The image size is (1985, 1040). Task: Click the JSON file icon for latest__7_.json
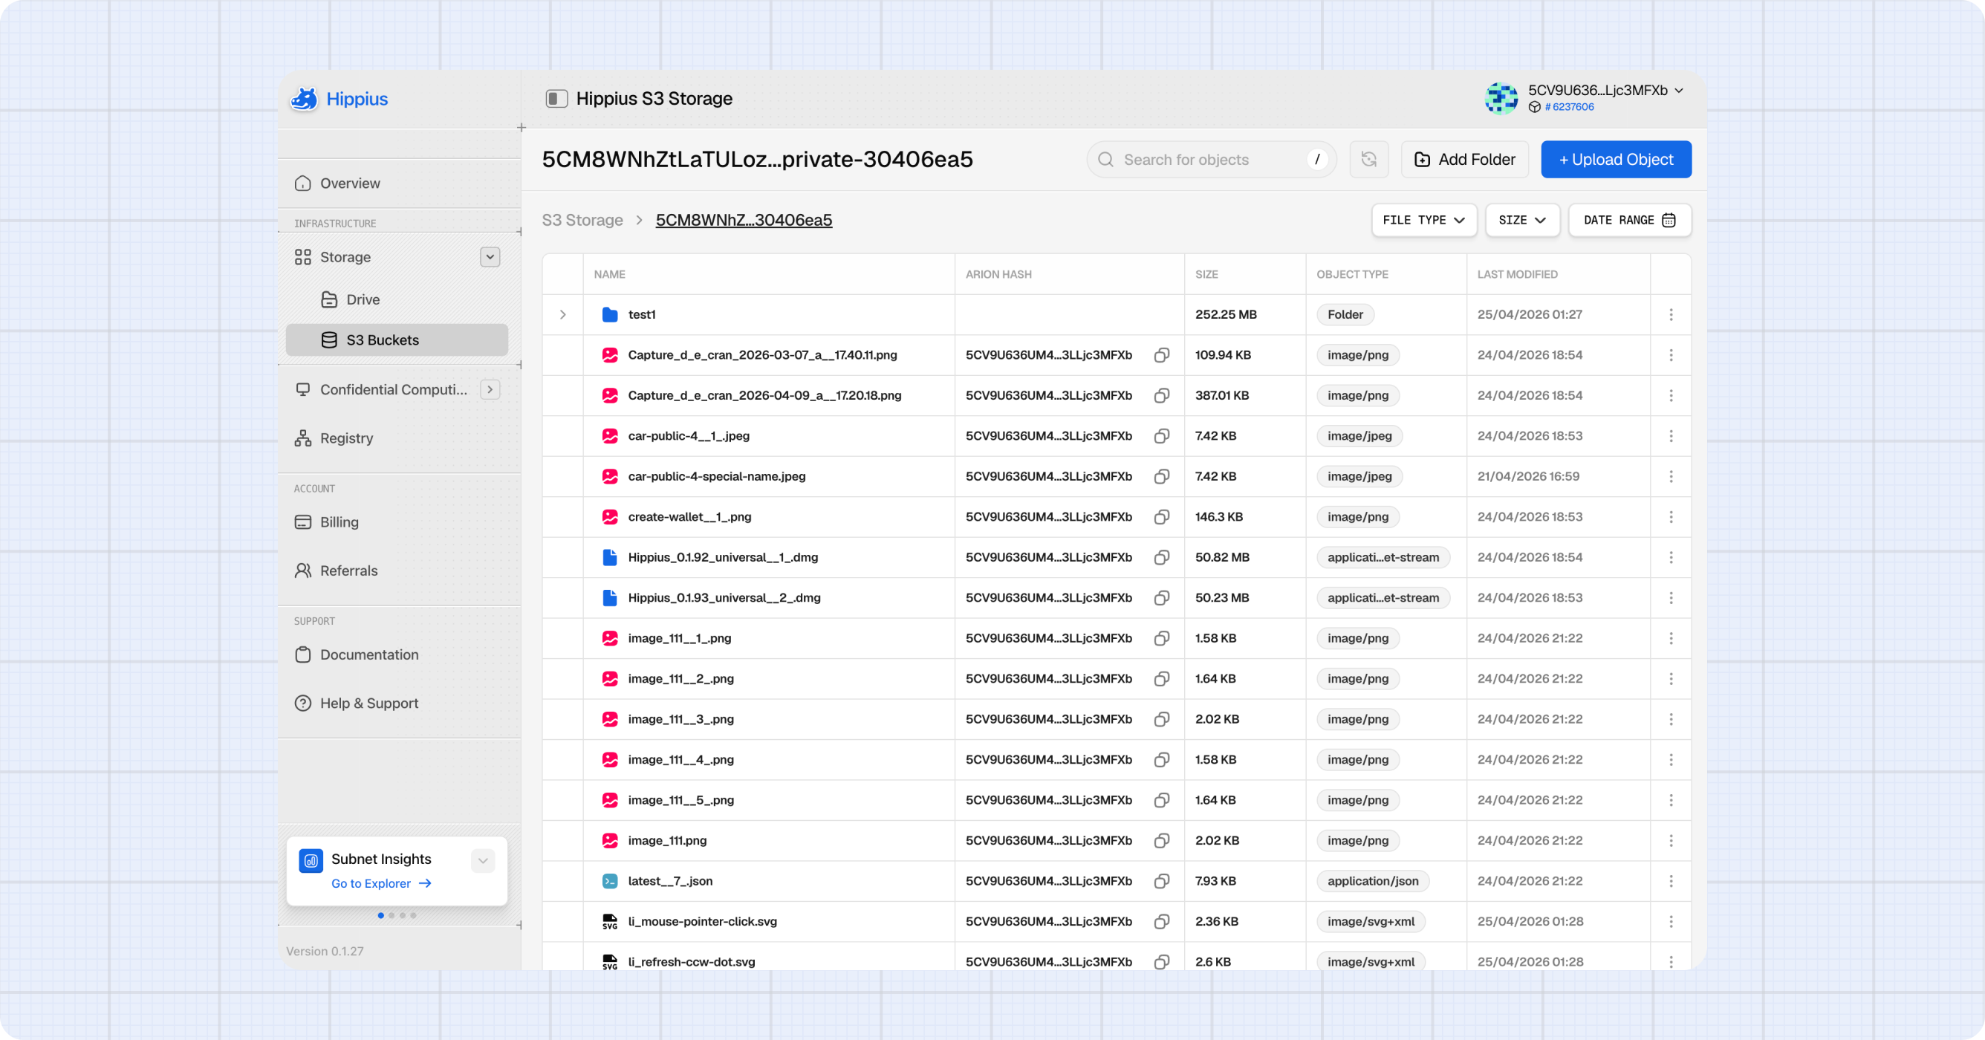[x=609, y=880]
